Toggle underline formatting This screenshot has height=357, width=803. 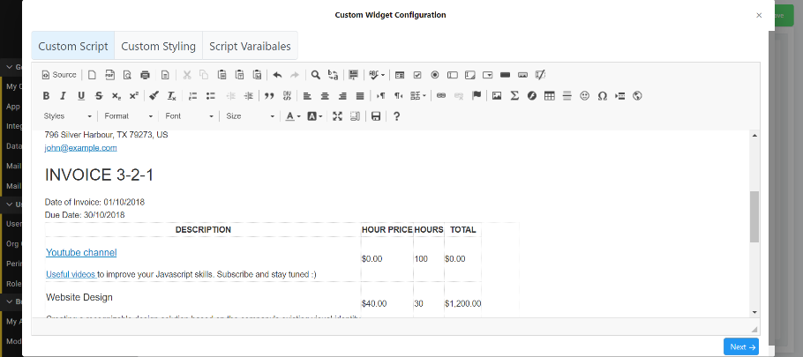81,95
